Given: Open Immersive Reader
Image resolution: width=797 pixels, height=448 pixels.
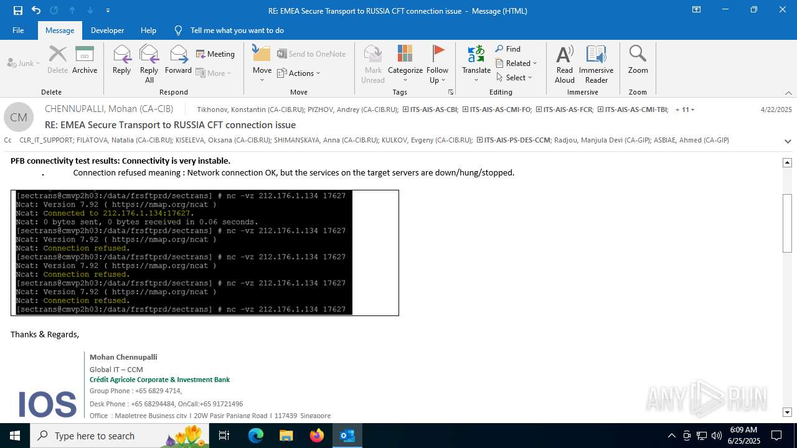Looking at the screenshot, I should [597, 64].
